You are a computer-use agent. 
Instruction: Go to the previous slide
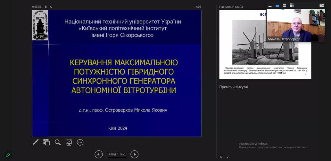pos(99,154)
